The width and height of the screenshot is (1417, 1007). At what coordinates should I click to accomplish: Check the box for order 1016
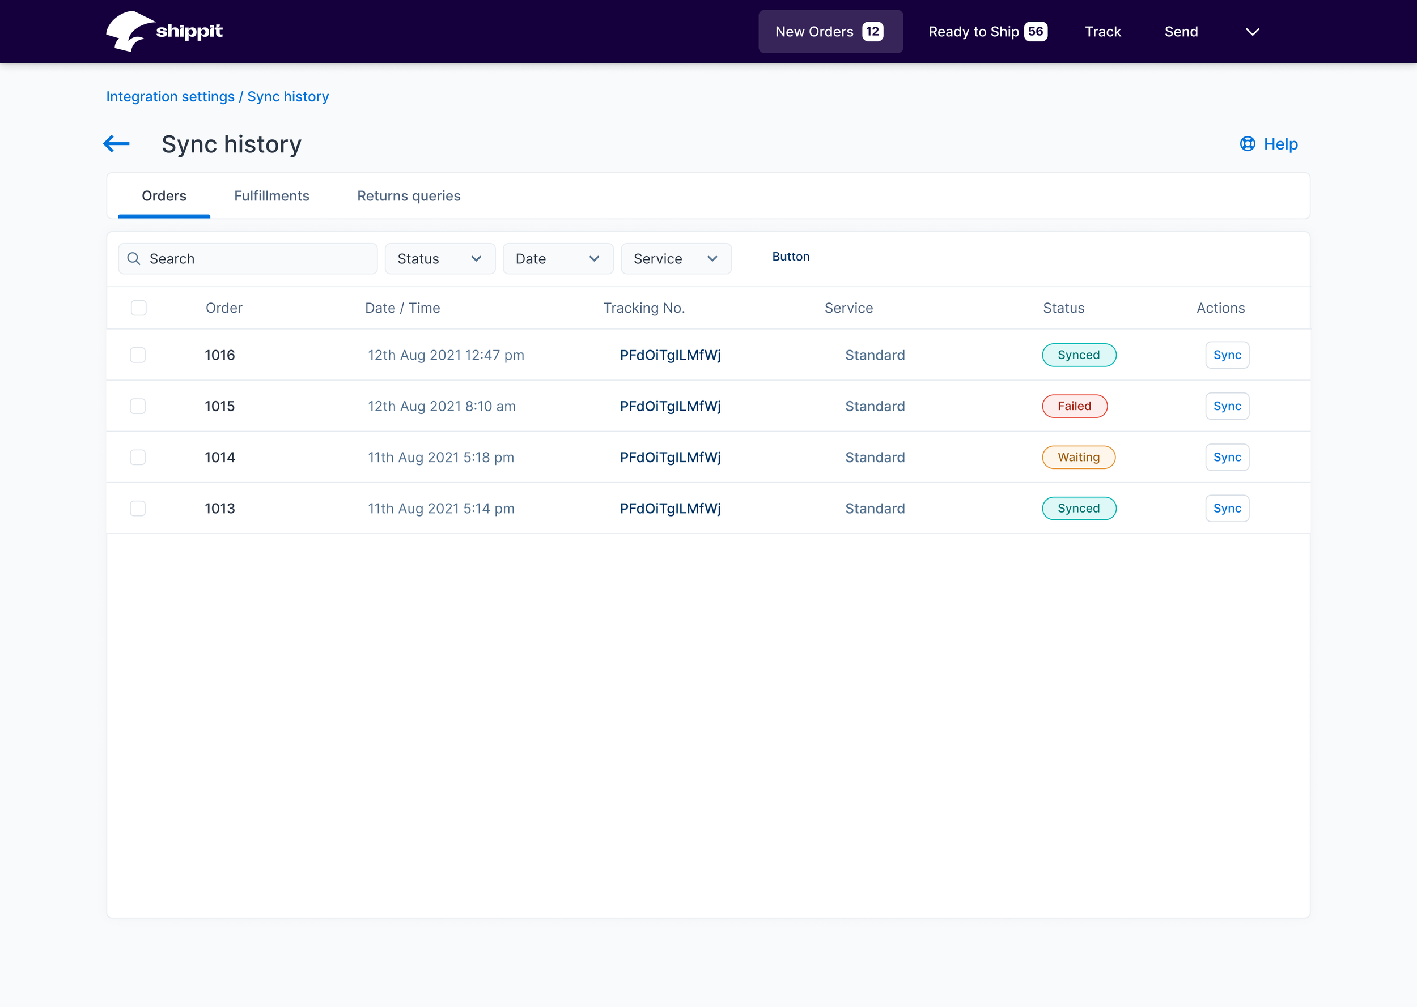click(x=138, y=355)
